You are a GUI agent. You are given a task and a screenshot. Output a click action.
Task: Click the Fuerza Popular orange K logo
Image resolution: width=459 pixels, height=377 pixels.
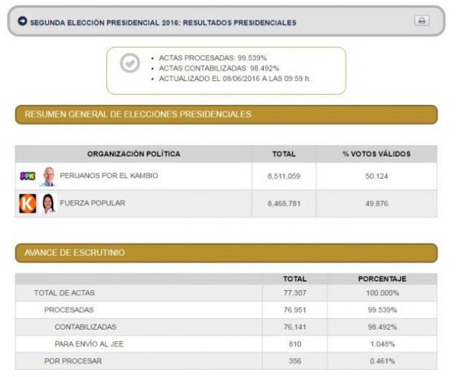coord(28,203)
